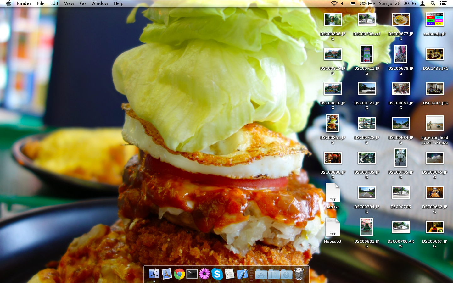Open the Go menu
Image resolution: width=453 pixels, height=283 pixels.
coord(83,3)
